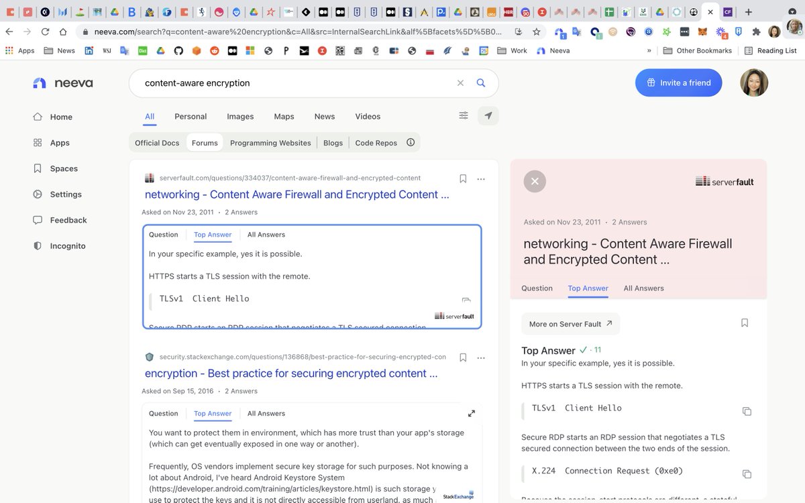Toggle the Official Docs filter
The height and width of the screenshot is (503, 805).
pyautogui.click(x=157, y=143)
